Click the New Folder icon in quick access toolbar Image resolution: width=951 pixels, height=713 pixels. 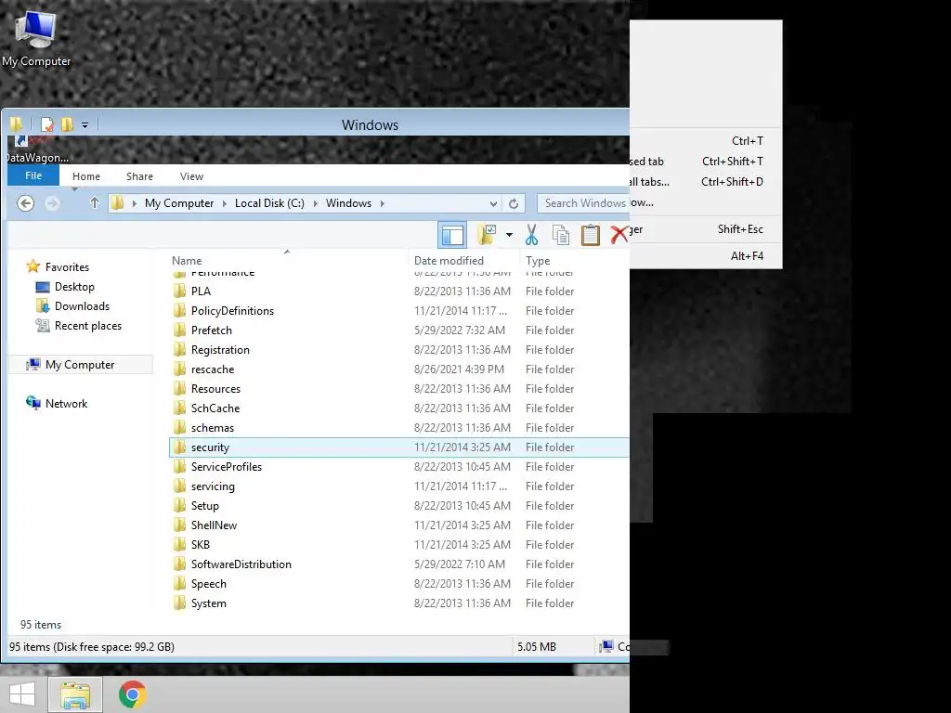tap(67, 125)
